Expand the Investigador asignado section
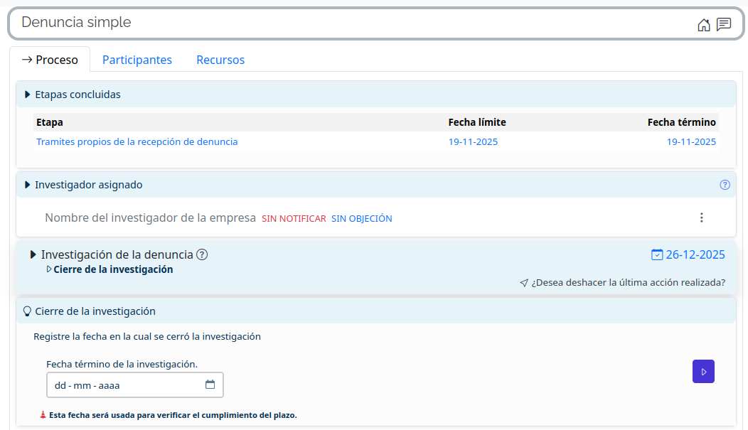This screenshot has height=430, width=748. (28, 185)
